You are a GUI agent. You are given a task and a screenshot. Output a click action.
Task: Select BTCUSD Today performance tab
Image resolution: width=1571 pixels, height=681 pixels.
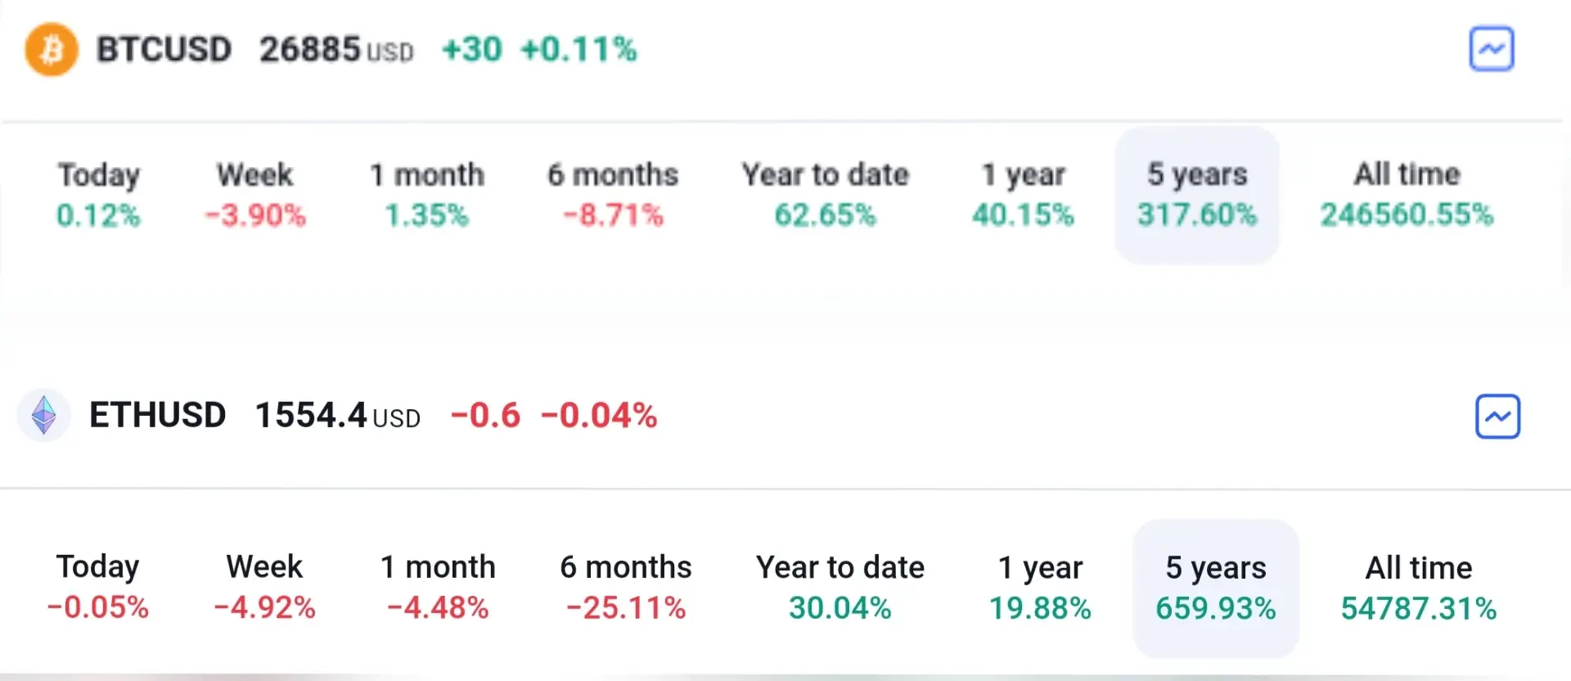tap(98, 195)
